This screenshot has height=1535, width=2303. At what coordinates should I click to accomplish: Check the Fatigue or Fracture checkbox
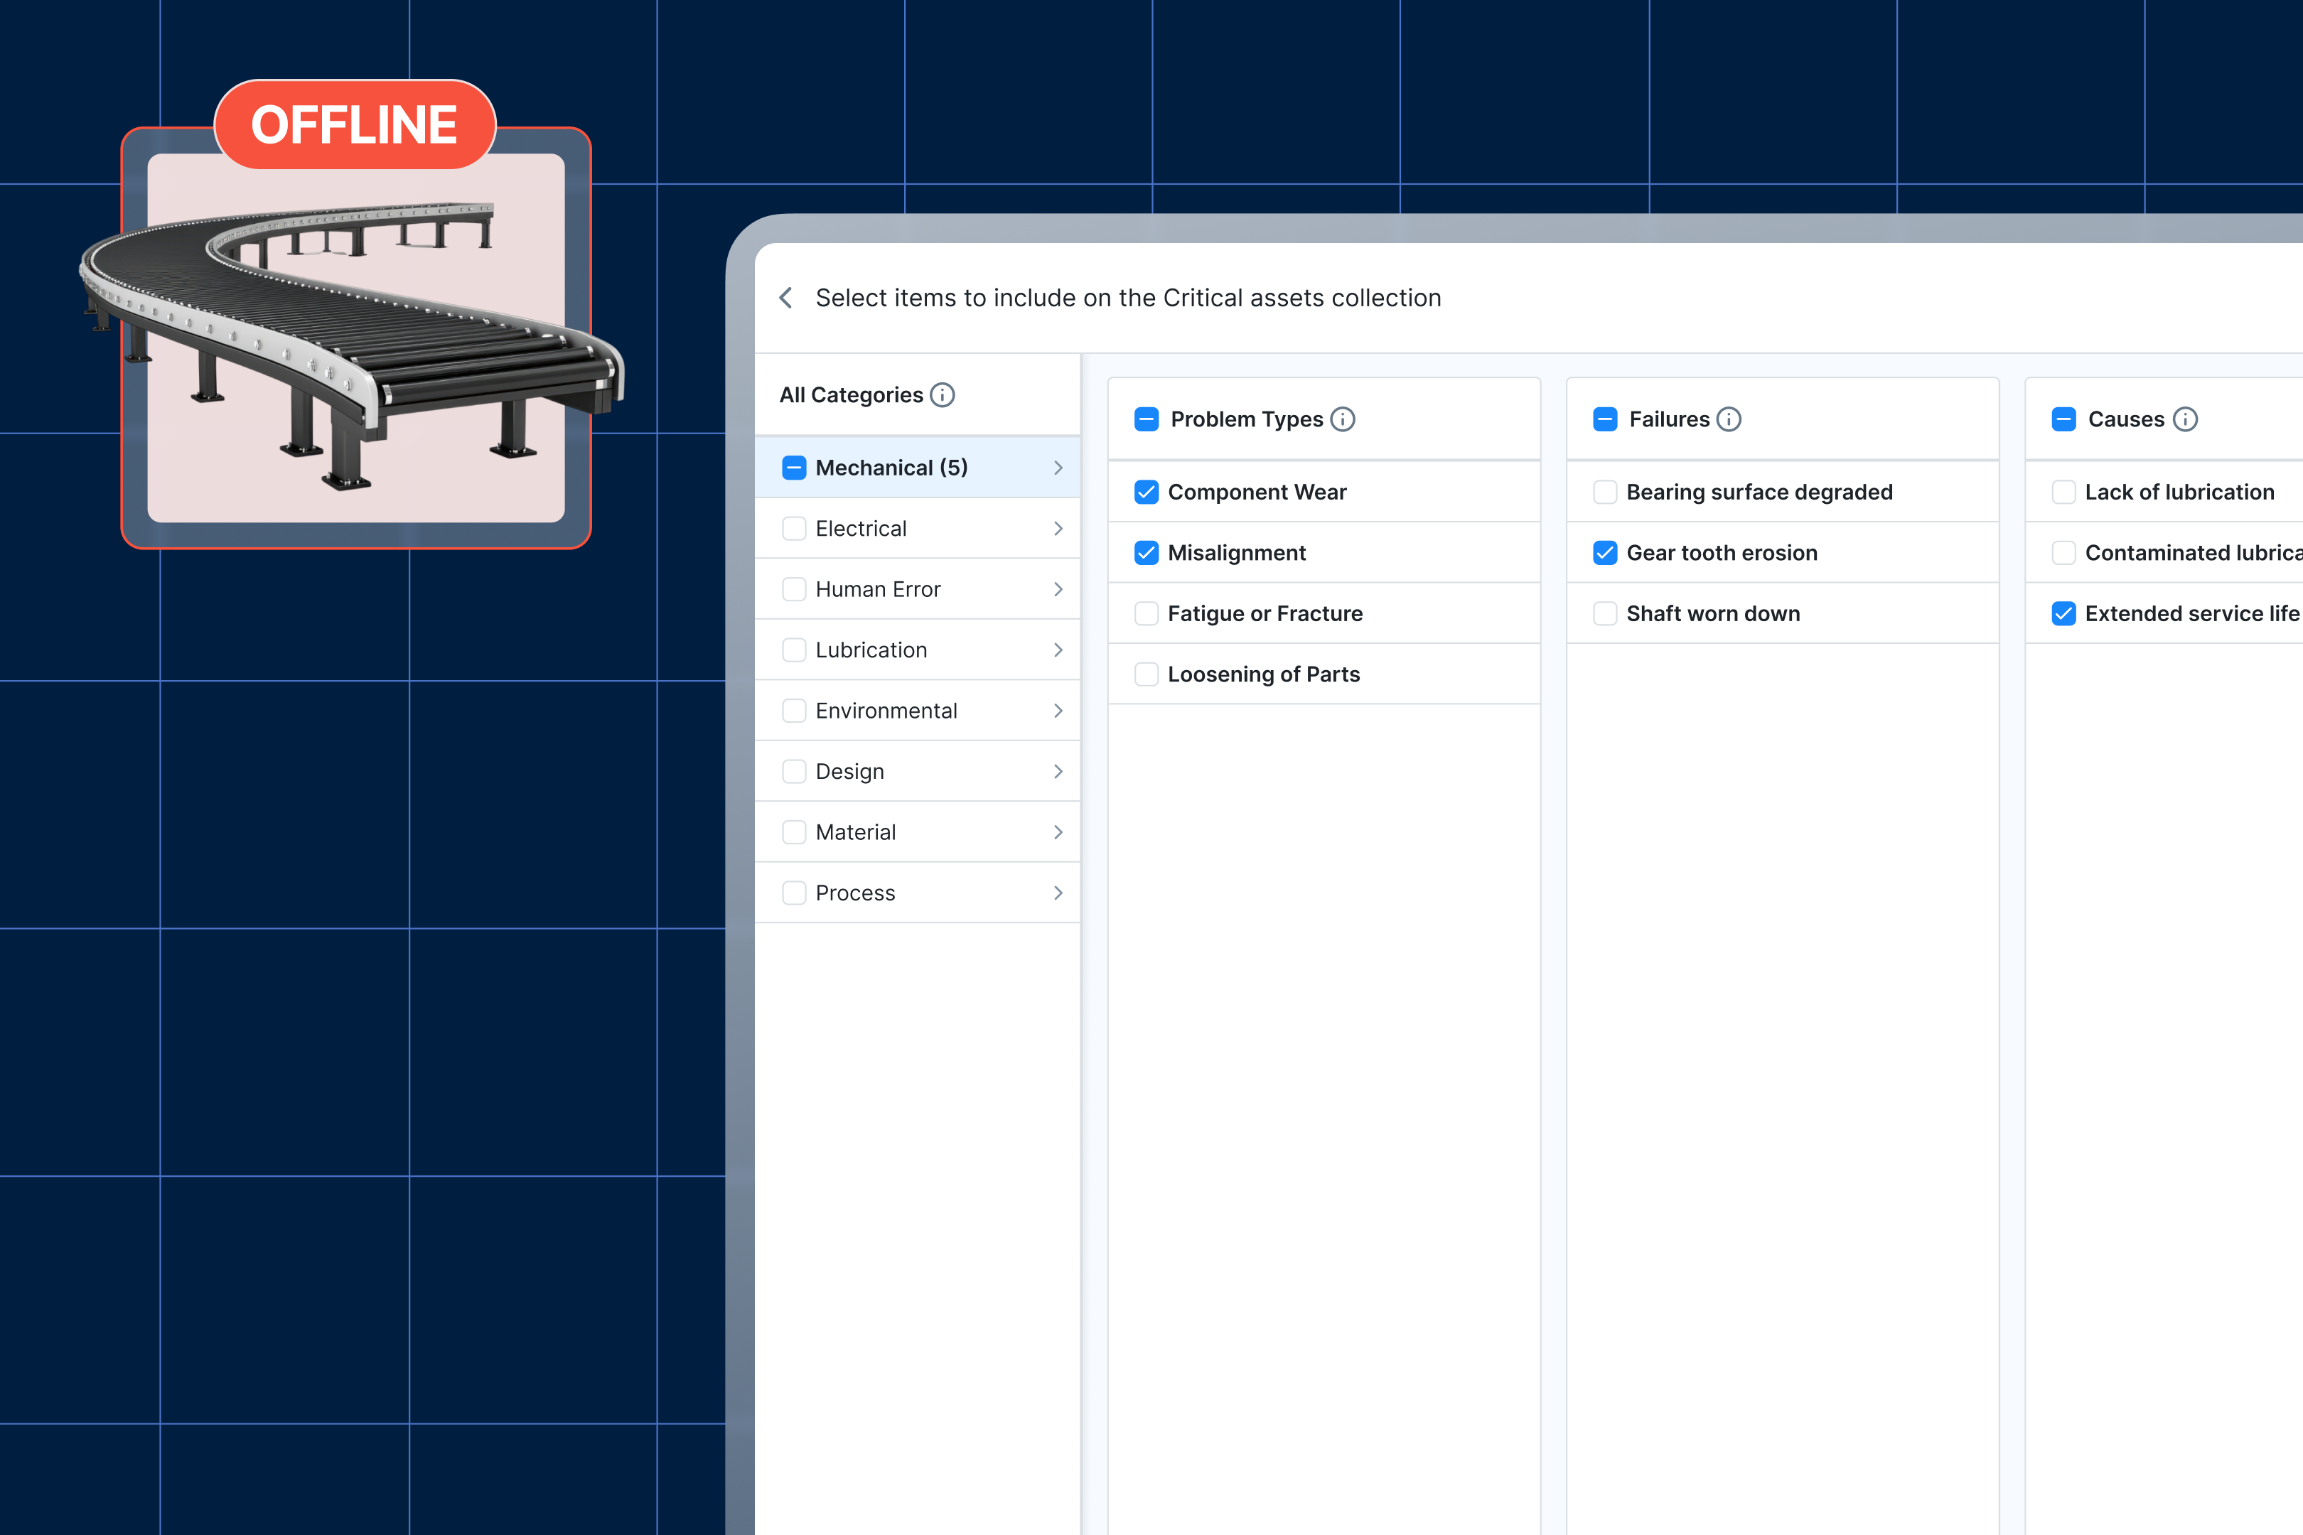tap(1146, 614)
